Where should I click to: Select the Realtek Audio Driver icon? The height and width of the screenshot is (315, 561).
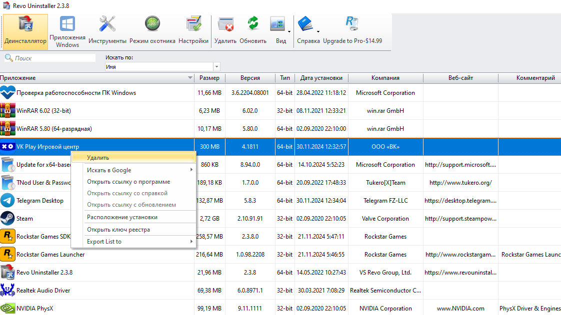(x=7, y=291)
